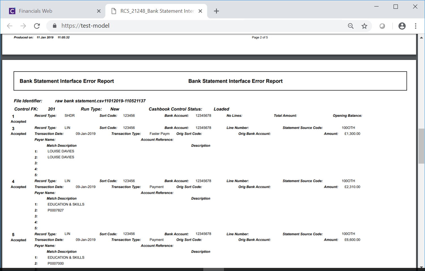The height and width of the screenshot is (271, 425).
Task: Click Statement Source Code 100OTH in record 3
Action: pos(348,128)
